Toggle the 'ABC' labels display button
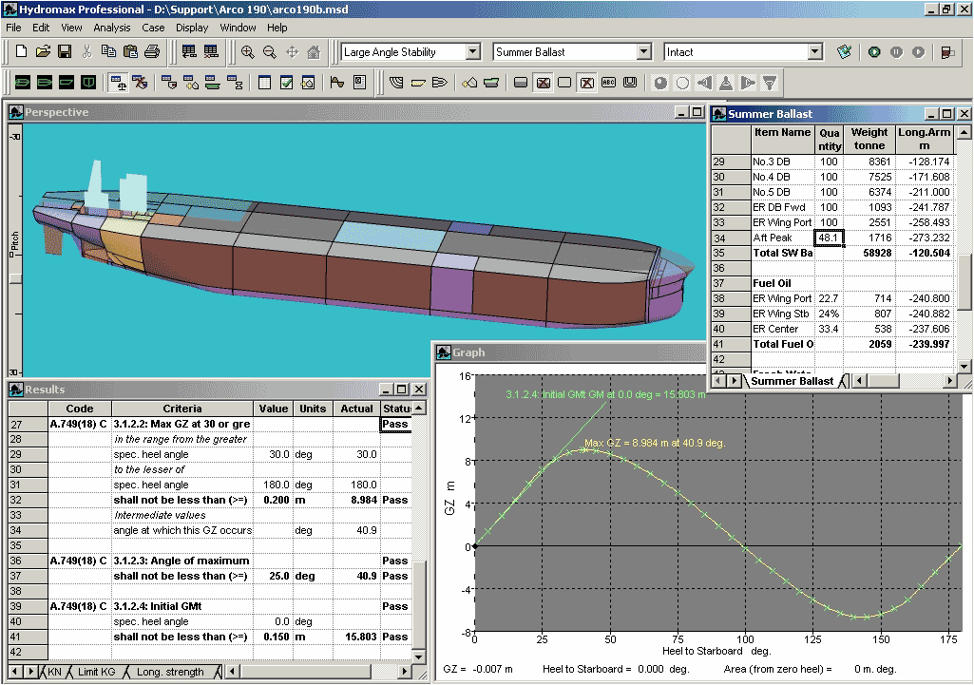This screenshot has height=685, width=974. point(608,83)
